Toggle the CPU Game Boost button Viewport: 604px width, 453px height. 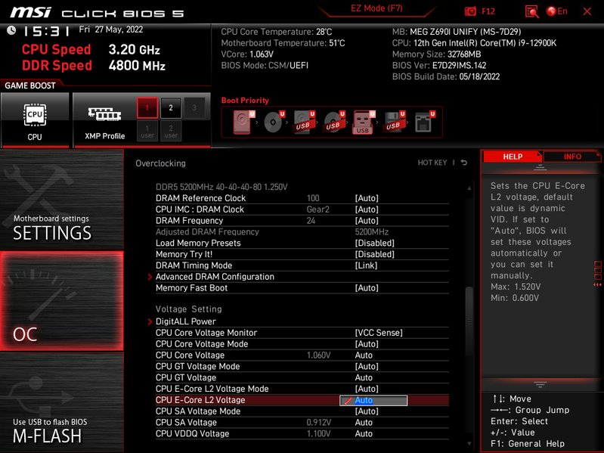coord(35,120)
